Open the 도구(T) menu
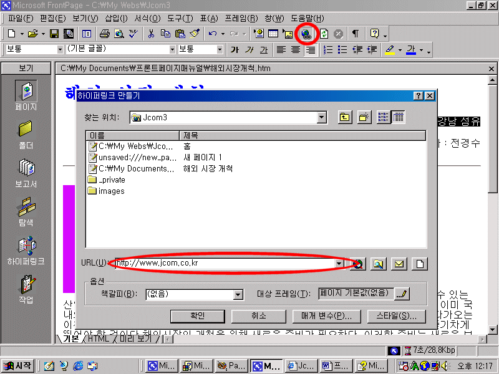Image resolution: width=499 pixels, height=374 pixels. [180, 19]
